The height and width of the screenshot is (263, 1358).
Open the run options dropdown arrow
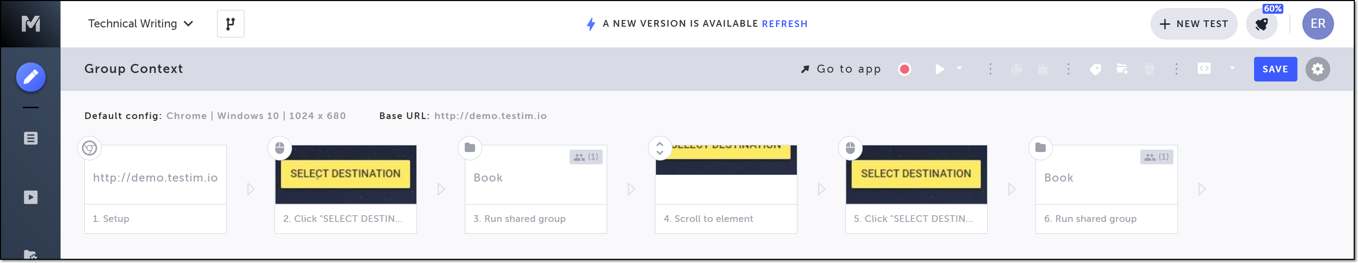pos(960,68)
